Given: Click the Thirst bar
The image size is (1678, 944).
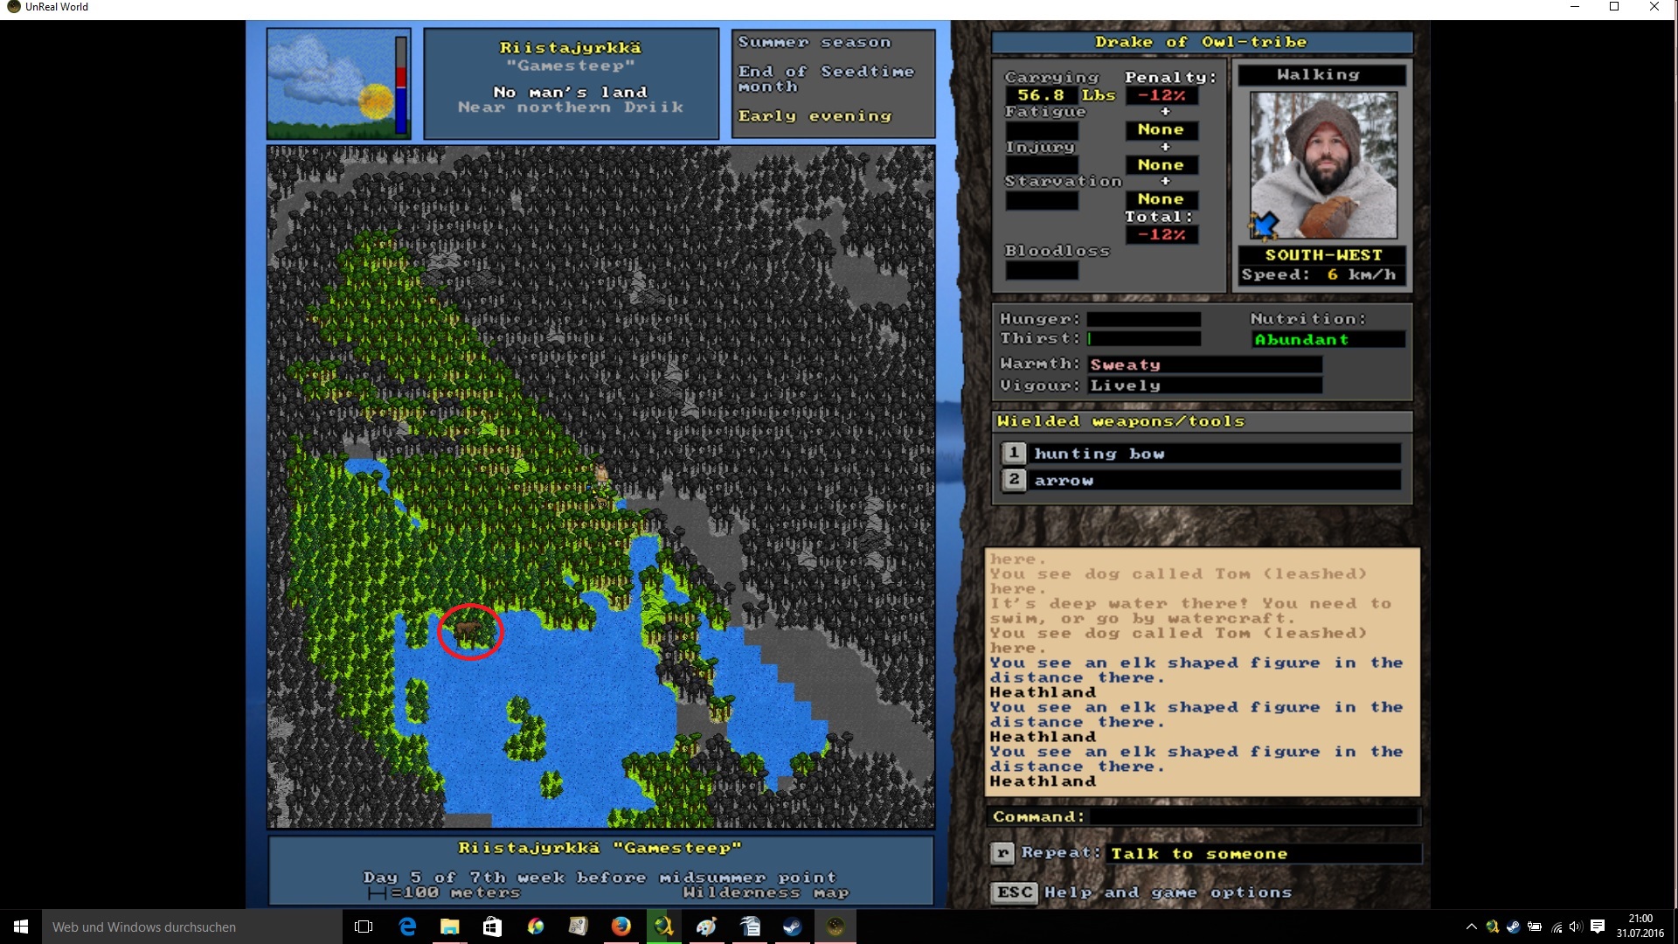Looking at the screenshot, I should pos(1143,338).
